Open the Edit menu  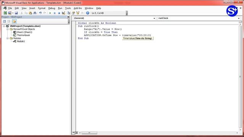[17, 8]
